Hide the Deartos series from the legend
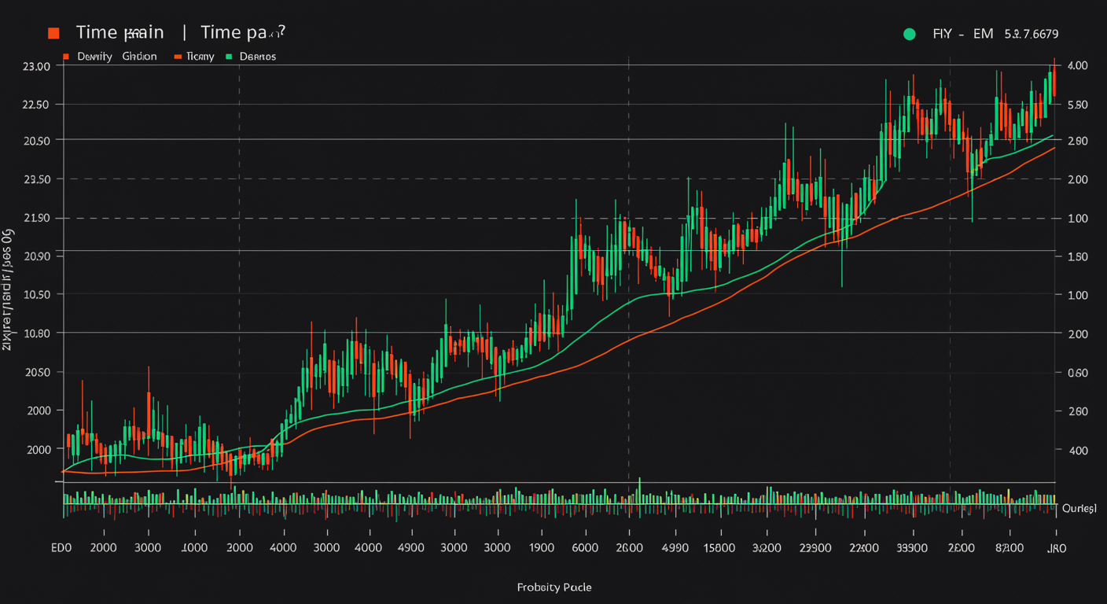The height and width of the screenshot is (604, 1107). (257, 57)
